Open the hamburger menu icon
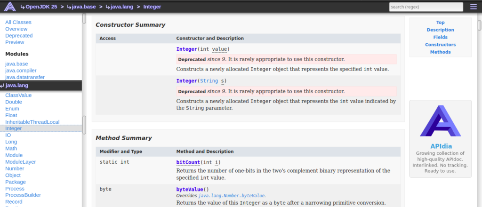The width and height of the screenshot is (482, 207). (x=474, y=7)
